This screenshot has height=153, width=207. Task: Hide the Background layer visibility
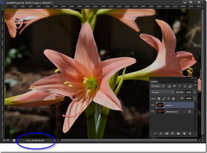(152, 111)
